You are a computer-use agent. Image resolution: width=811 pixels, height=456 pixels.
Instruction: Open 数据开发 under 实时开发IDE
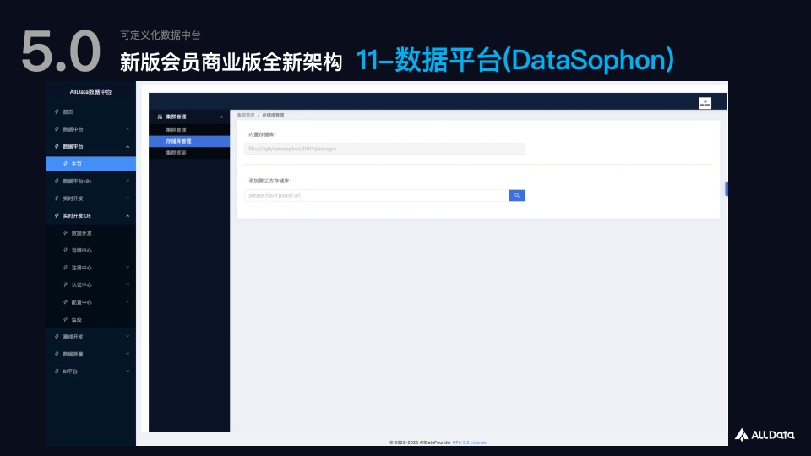click(90, 233)
